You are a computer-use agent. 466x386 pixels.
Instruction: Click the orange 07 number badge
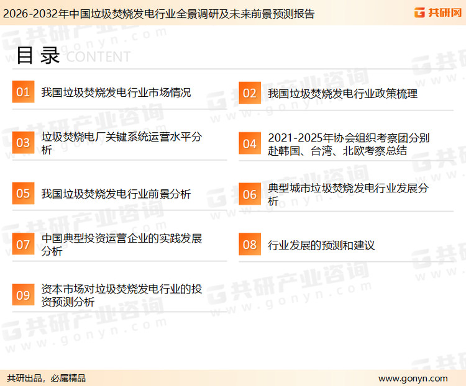click(x=23, y=244)
